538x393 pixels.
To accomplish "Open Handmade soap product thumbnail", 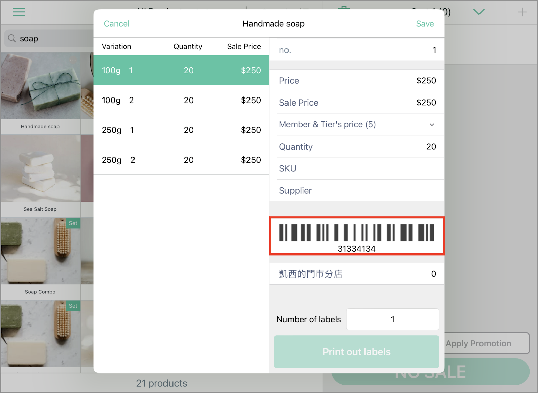I will coord(40,85).
